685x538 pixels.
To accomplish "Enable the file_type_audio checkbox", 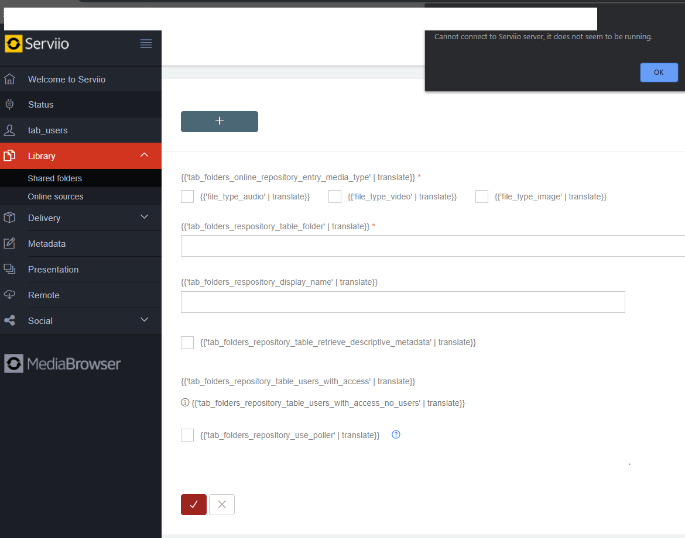I will click(x=187, y=196).
